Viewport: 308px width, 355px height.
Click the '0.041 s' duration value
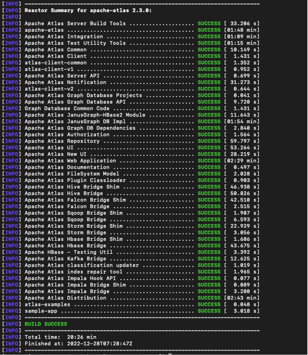(x=245, y=95)
